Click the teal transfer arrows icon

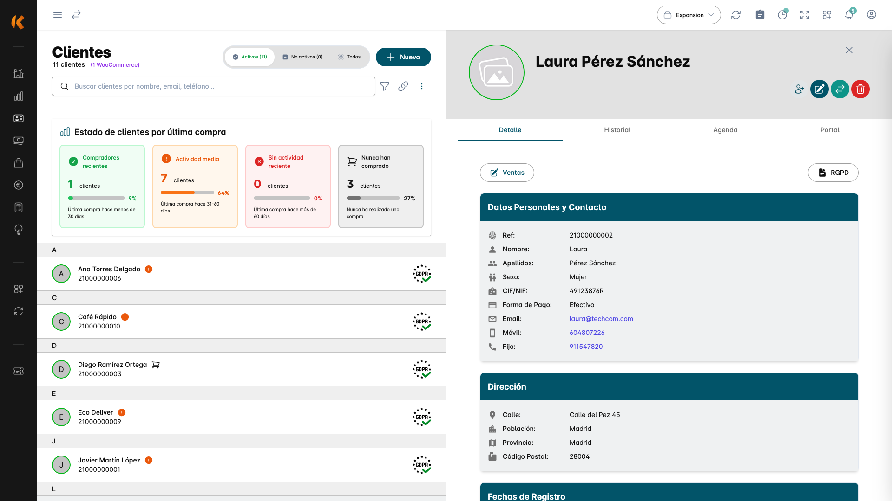point(840,89)
